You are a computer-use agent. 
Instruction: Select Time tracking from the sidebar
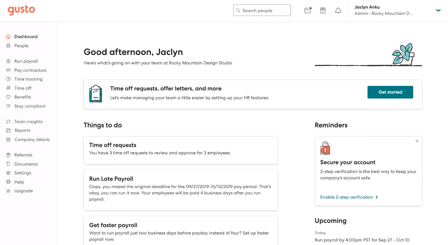click(x=28, y=79)
